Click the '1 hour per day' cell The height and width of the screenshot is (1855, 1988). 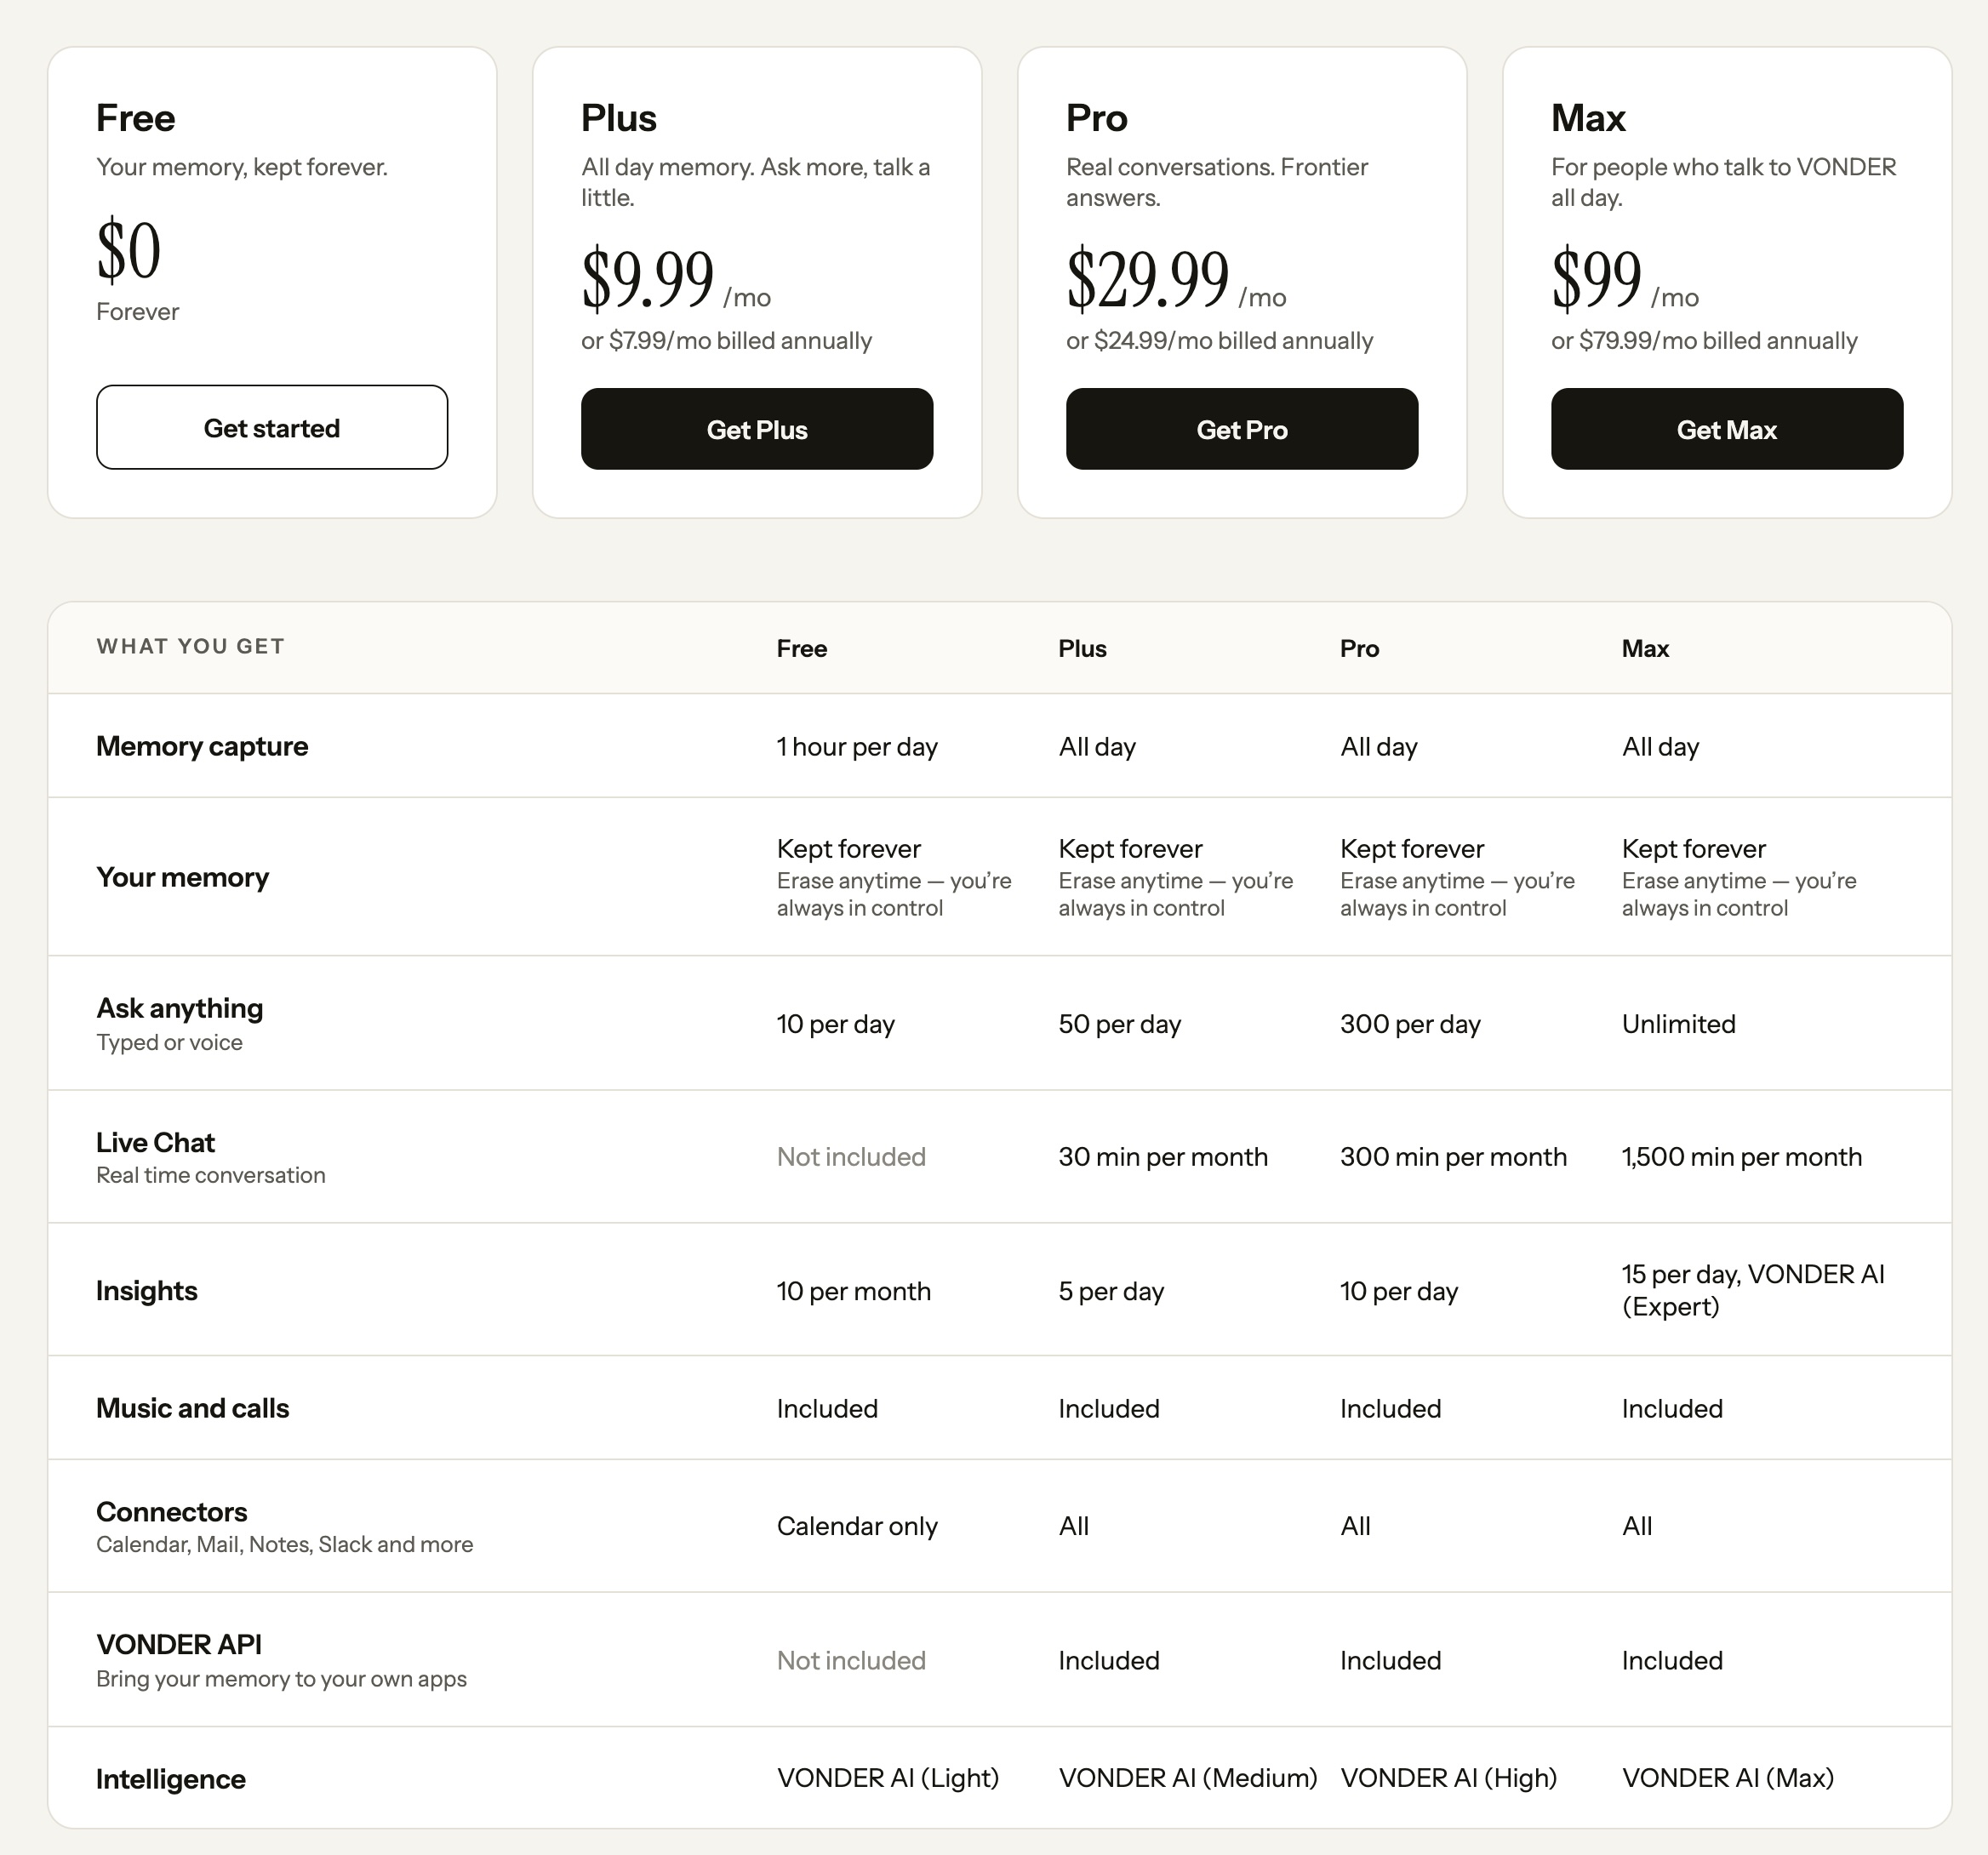pyautogui.click(x=858, y=747)
